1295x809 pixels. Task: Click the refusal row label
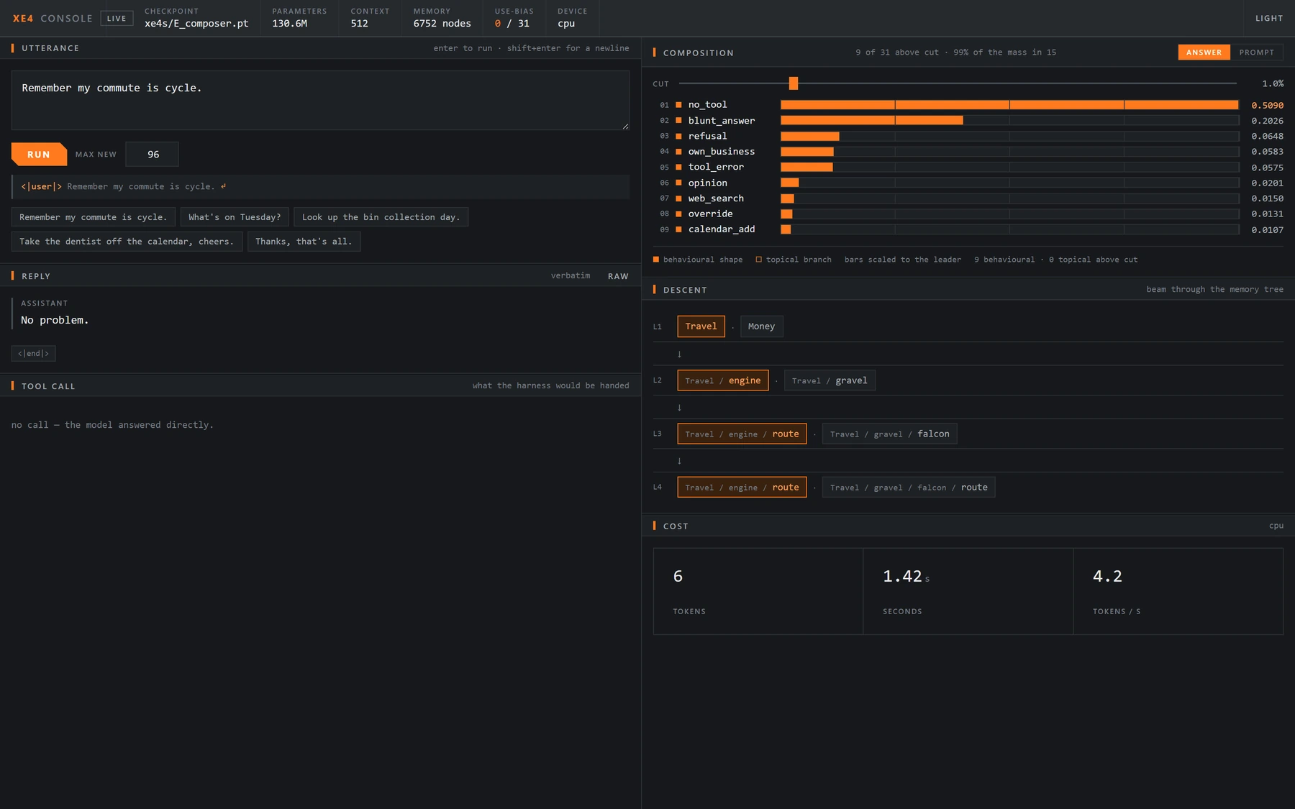[707, 136]
